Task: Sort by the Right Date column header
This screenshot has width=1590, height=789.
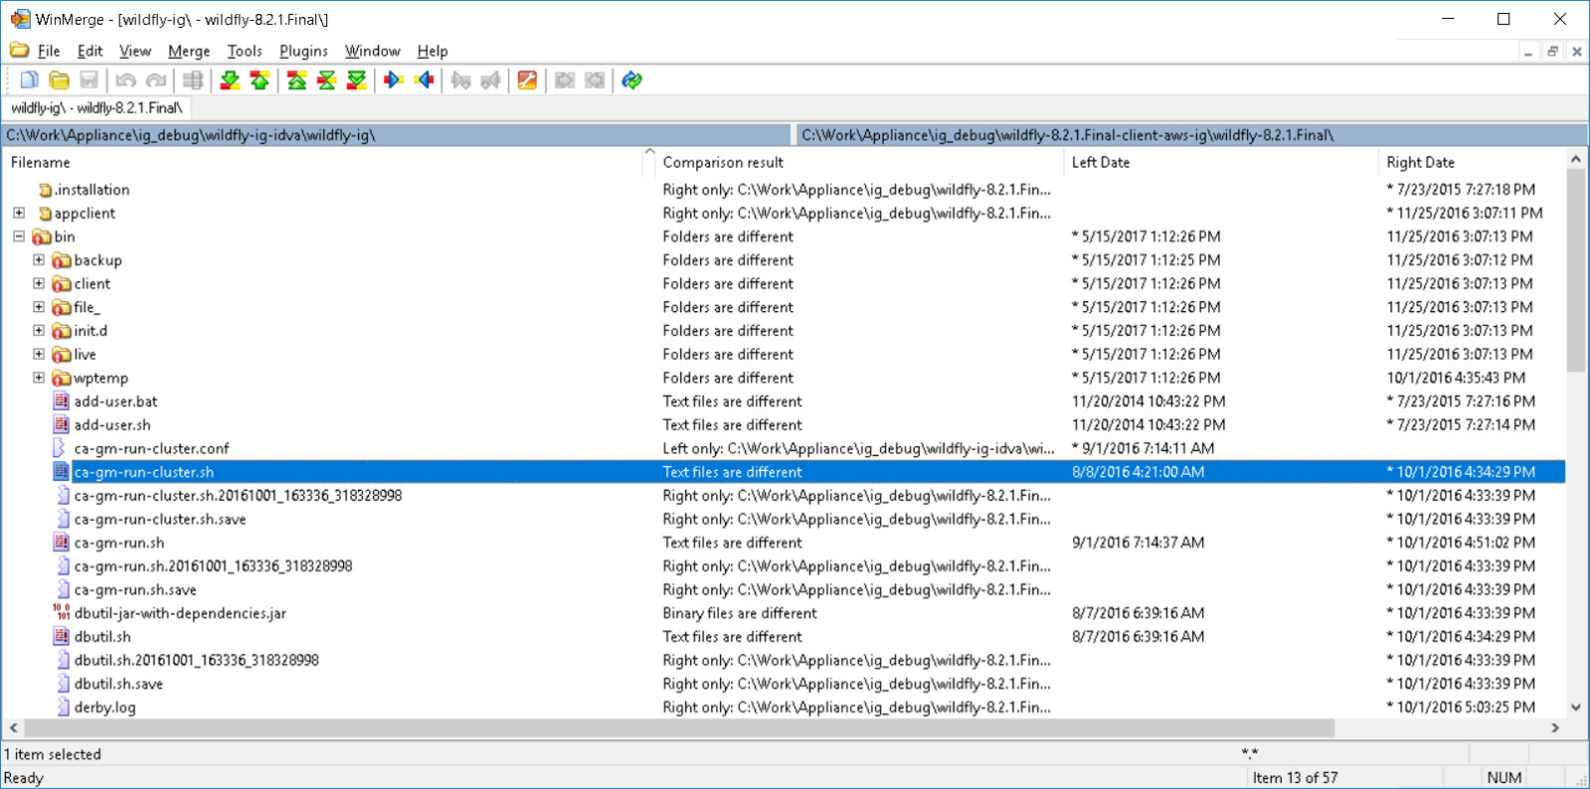Action: [1472, 162]
